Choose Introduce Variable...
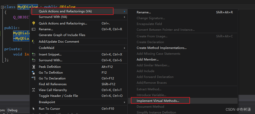Viewport: 255px width, 114px height. (183, 95)
